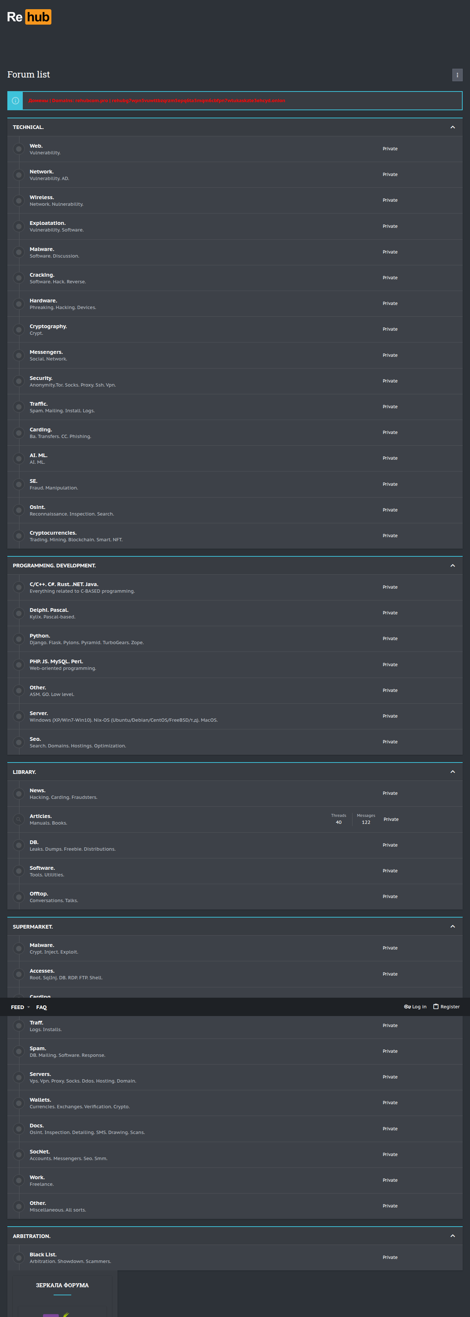Image resolution: width=470 pixels, height=1317 pixels.
Task: Open the FEED dropdown menu
Action: click(21, 1007)
